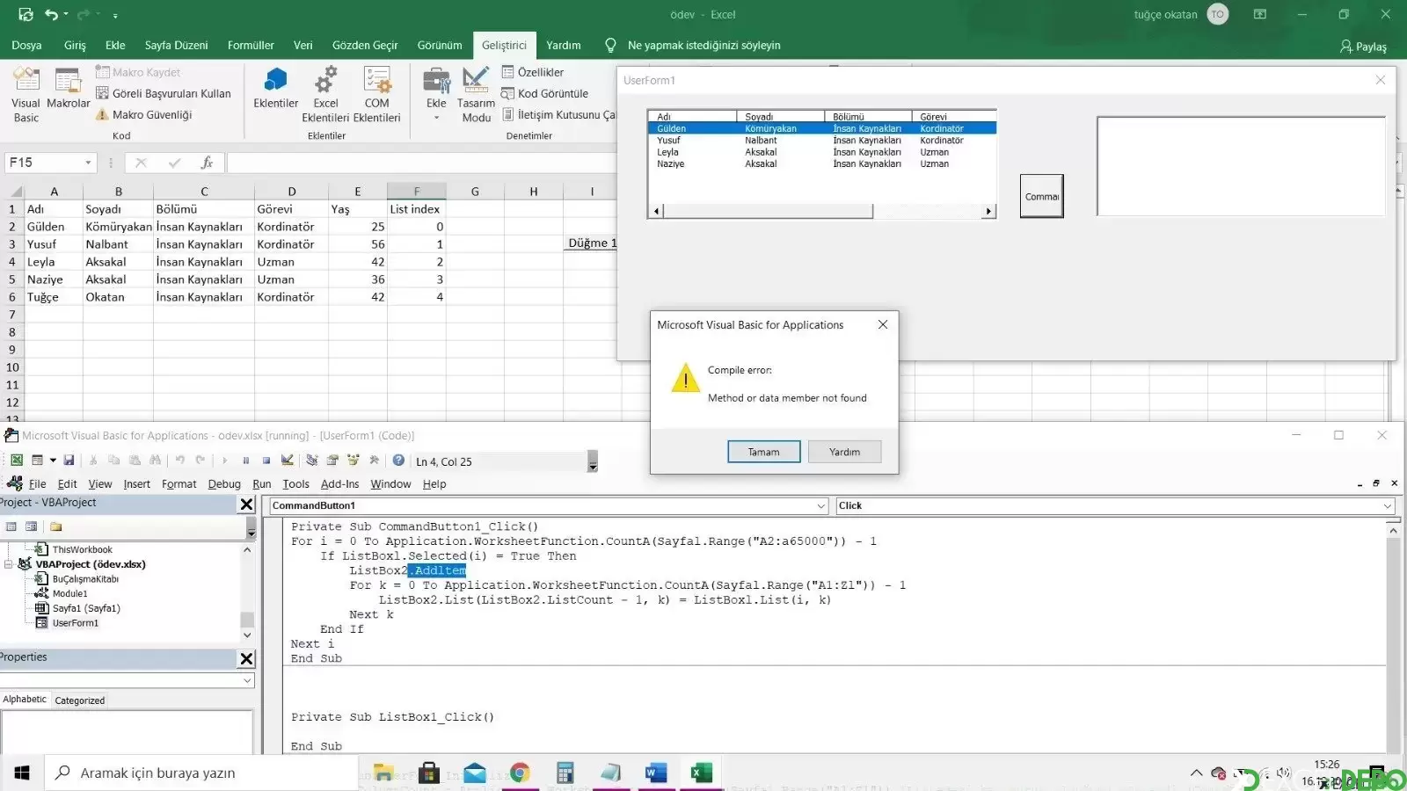
Task: Click Özellikler in Denetimler group
Action: pos(533,72)
